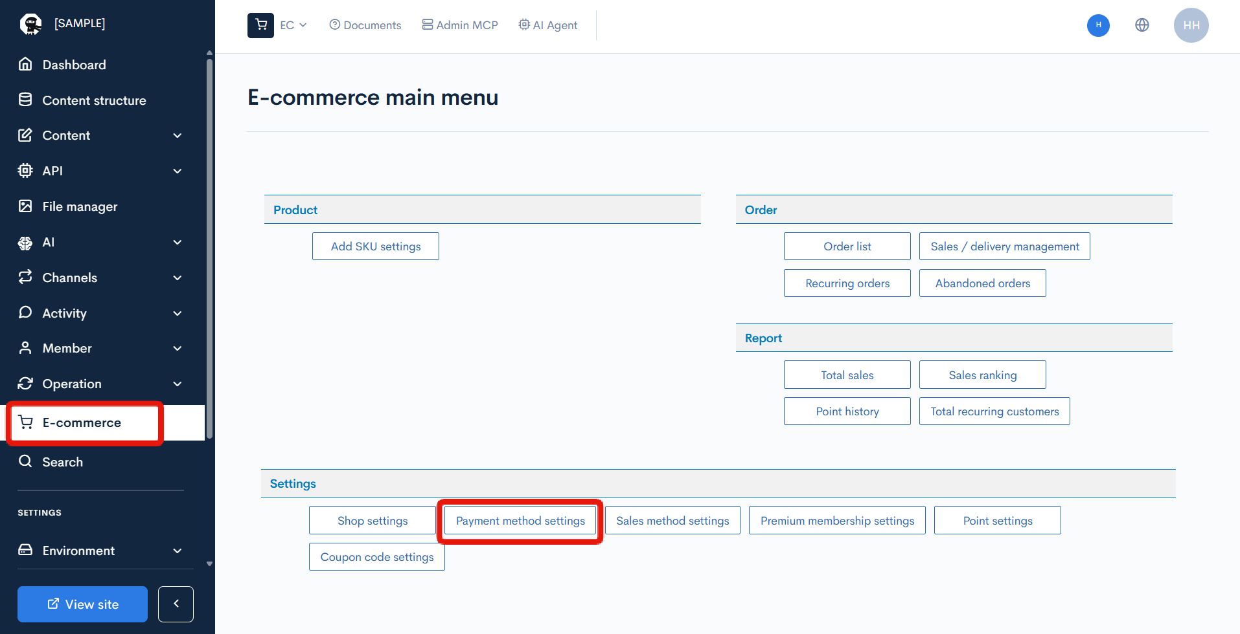Viewport: 1240px width, 634px height.
Task: Click the Activity speech bubble icon
Action: tap(25, 312)
